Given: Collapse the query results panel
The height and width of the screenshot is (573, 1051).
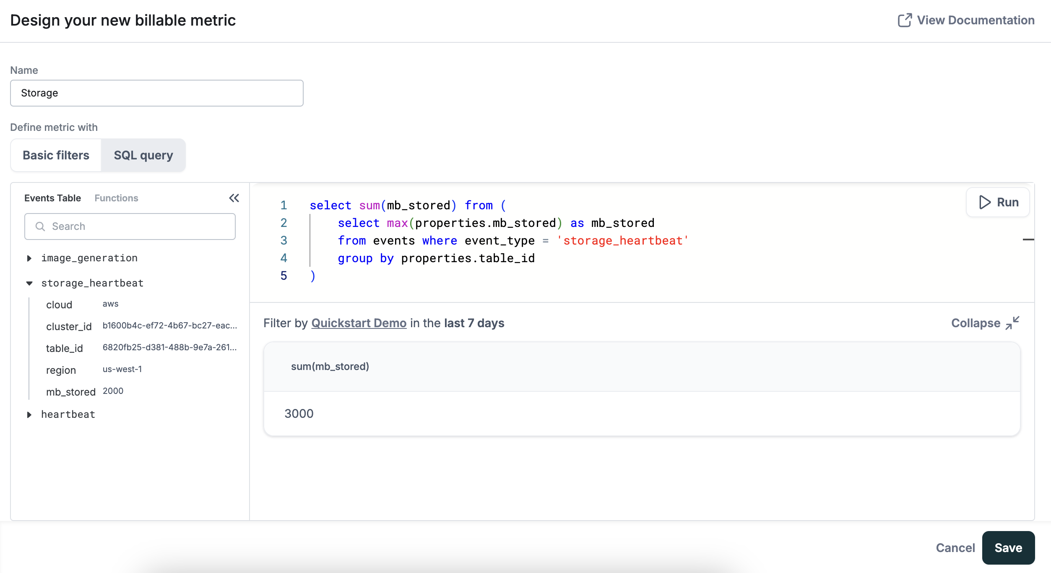Looking at the screenshot, I should click(x=983, y=323).
